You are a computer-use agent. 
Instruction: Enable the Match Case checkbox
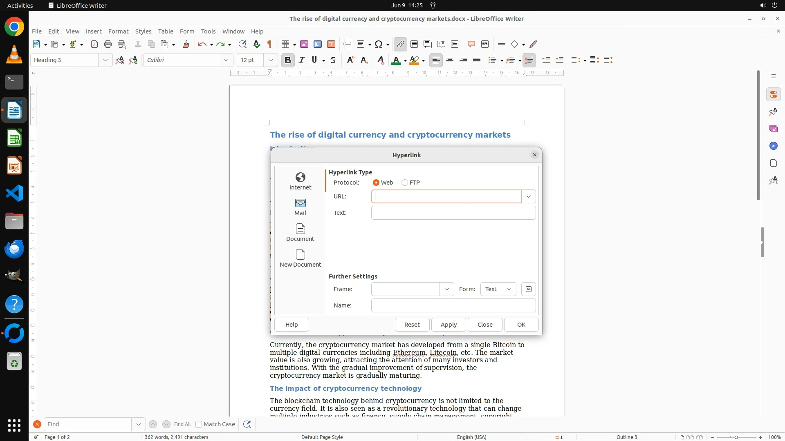pyautogui.click(x=199, y=424)
